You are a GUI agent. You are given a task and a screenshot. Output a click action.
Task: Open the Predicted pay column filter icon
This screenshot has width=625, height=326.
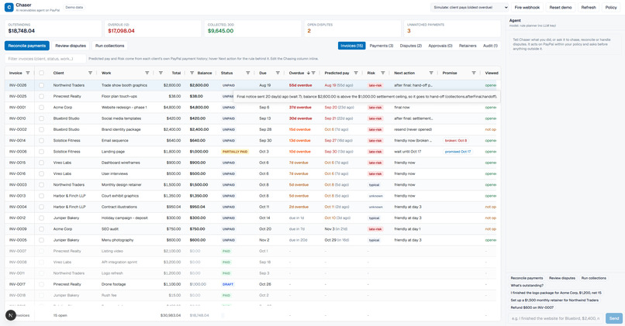[x=356, y=73]
